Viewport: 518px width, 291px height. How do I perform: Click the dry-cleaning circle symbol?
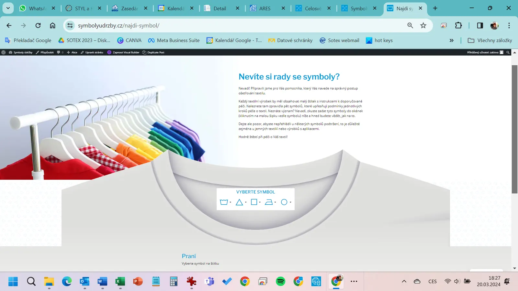(x=284, y=202)
